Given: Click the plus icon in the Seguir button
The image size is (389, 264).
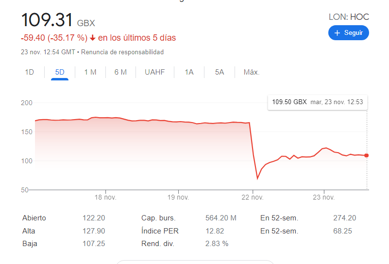Looking at the screenshot, I should [x=337, y=33].
